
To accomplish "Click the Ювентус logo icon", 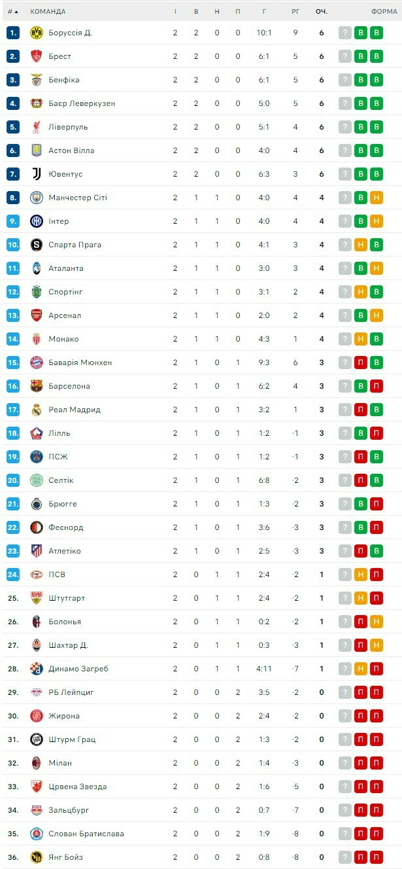I will click(36, 174).
